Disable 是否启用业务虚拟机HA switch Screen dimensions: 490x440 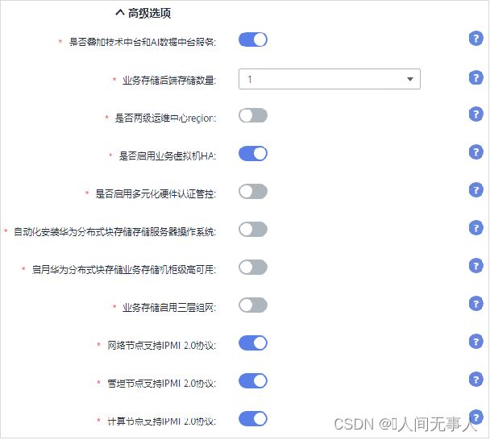[253, 154]
